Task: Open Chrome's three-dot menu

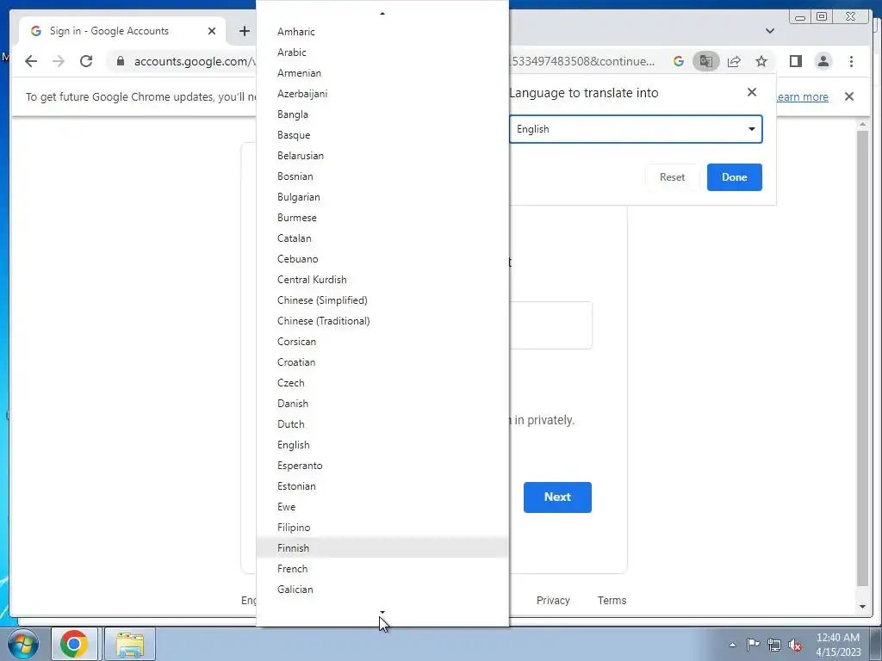Action: click(x=851, y=61)
